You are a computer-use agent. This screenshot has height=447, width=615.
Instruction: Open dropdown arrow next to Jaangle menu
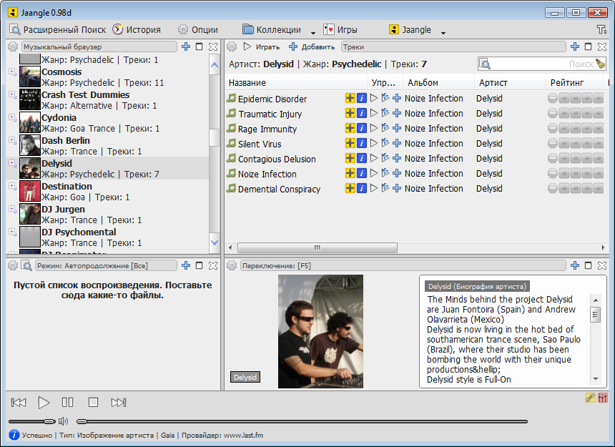[443, 33]
